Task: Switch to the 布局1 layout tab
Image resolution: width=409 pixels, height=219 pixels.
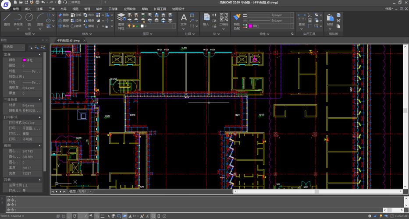Action: pyautogui.click(x=82, y=191)
